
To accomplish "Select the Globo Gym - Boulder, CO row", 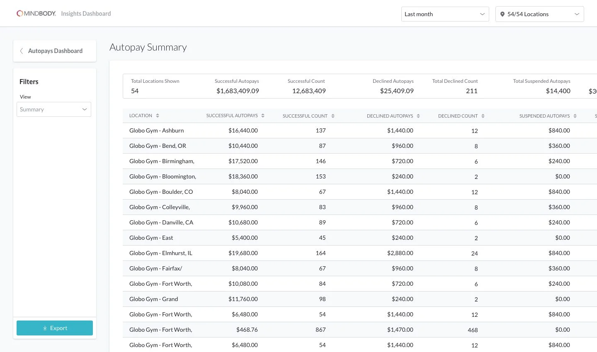I will [x=360, y=192].
